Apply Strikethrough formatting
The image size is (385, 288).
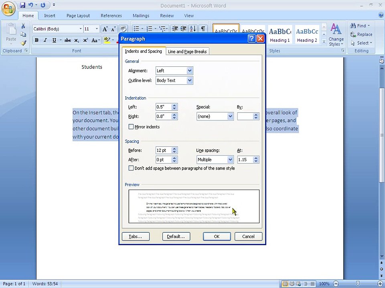tap(67, 40)
